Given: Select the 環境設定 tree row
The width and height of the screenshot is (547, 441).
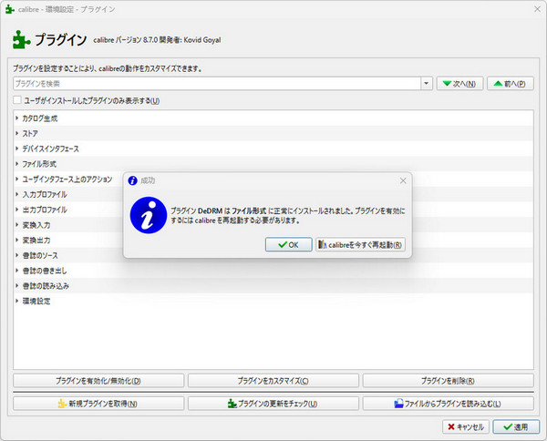Looking at the screenshot, I should coord(273,301).
